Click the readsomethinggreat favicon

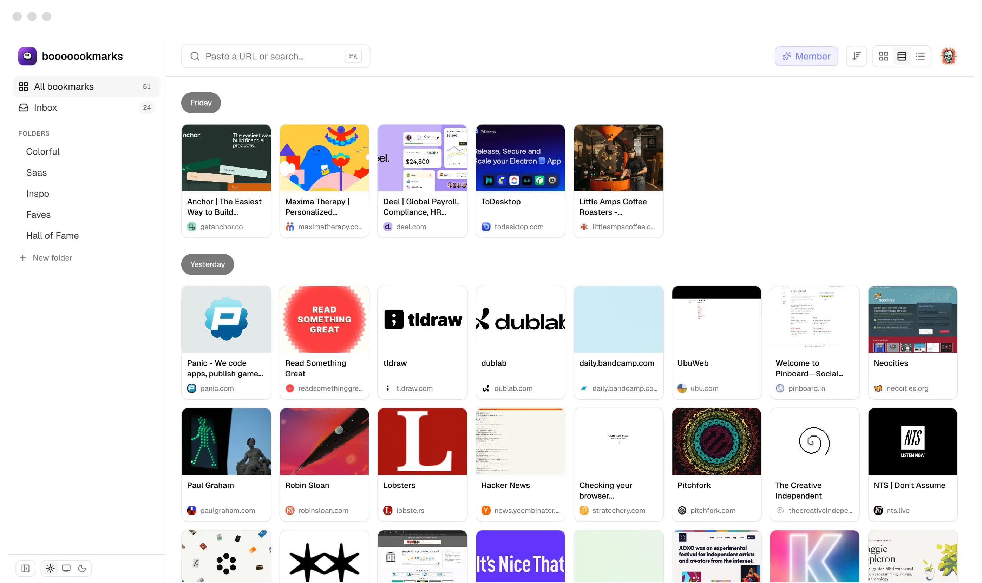click(289, 388)
